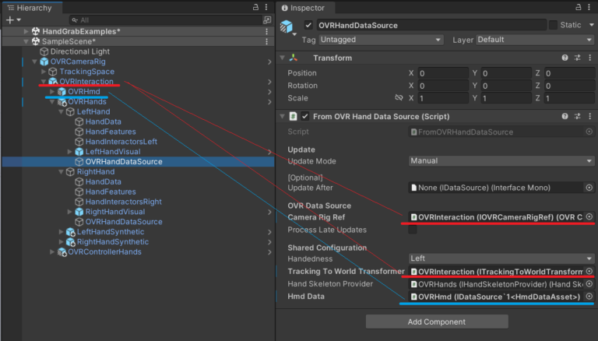Click the Hierarchy panel lock icon
598x341 pixels.
[x=256, y=7]
